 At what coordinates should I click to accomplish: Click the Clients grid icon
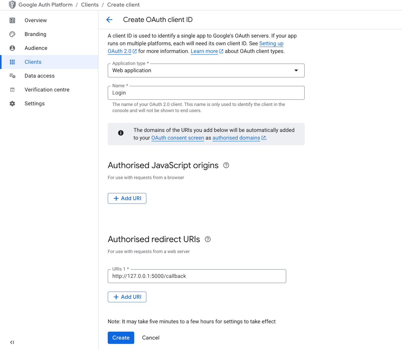tap(12, 62)
